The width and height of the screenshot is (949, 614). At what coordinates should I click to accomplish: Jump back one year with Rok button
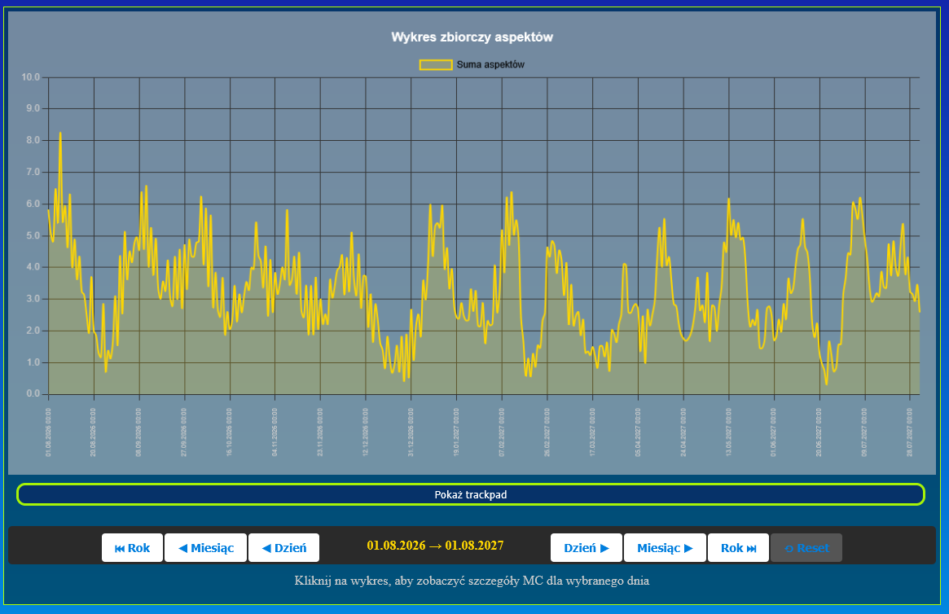pyautogui.click(x=132, y=547)
